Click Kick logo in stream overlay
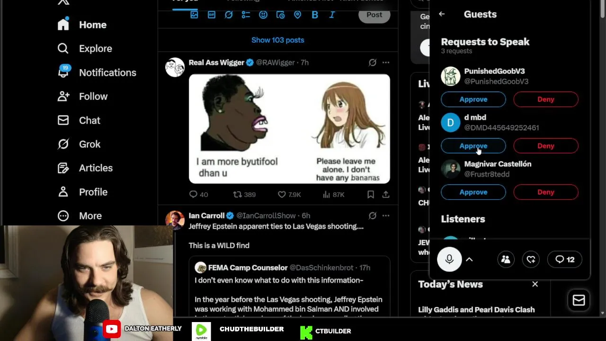This screenshot has height=341, width=606. click(x=306, y=332)
